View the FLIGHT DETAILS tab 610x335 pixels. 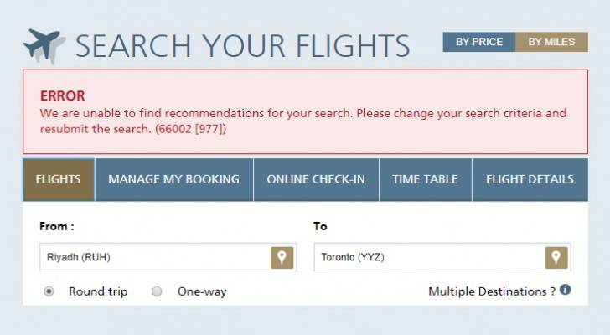(530, 179)
